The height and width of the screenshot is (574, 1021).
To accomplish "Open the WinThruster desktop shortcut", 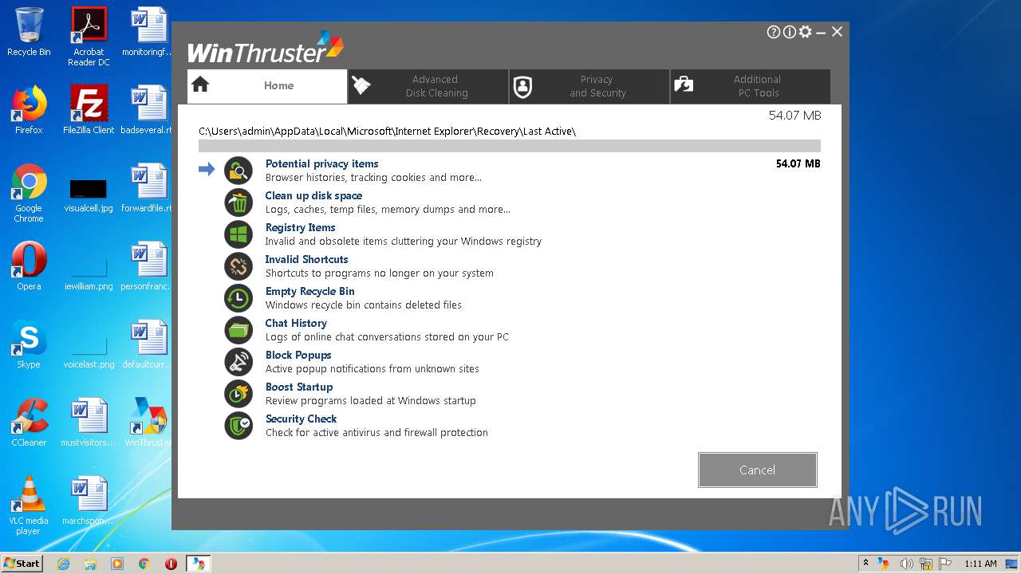I will (148, 423).
